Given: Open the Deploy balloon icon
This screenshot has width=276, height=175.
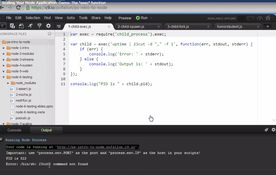Looking at the screenshot, I should click(40, 26).
